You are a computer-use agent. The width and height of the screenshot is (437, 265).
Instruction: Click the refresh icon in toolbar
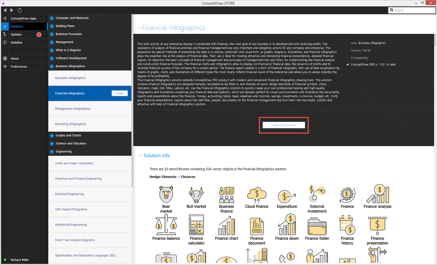click(20, 10)
